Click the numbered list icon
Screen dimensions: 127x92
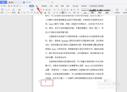[x=58, y=10]
